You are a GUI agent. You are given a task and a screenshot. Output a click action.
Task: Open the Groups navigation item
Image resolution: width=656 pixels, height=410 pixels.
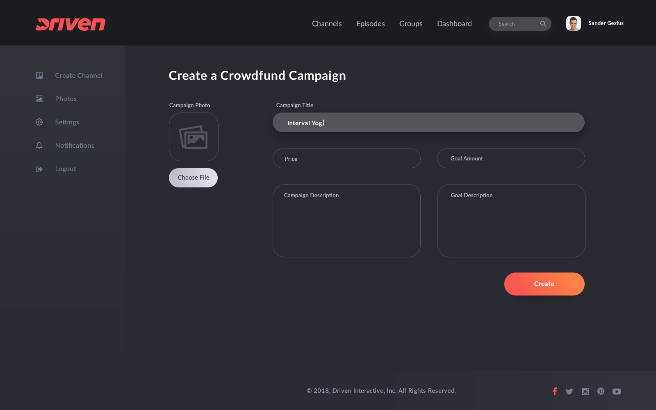tap(411, 24)
